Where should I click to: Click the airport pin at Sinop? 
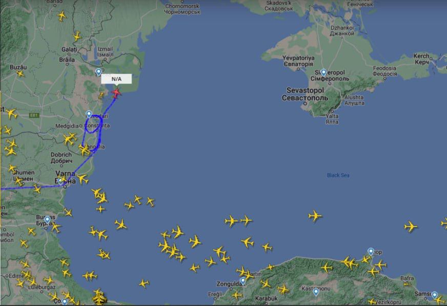371,252
